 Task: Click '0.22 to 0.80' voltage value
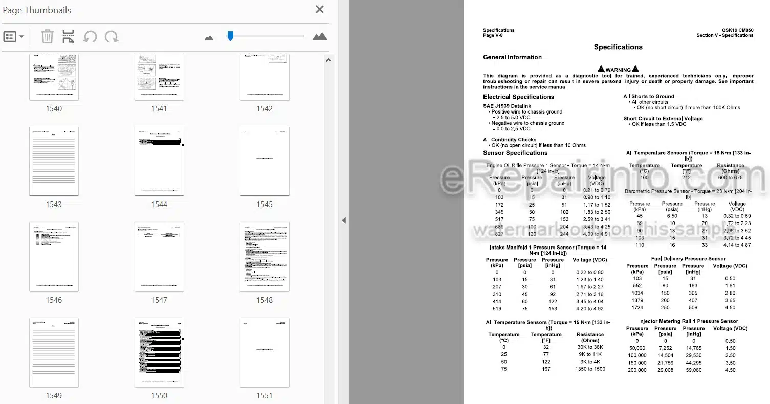point(589,273)
